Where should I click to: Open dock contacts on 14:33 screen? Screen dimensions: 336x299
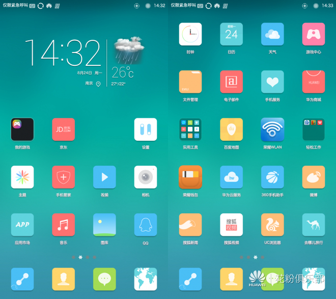click(x=232, y=279)
